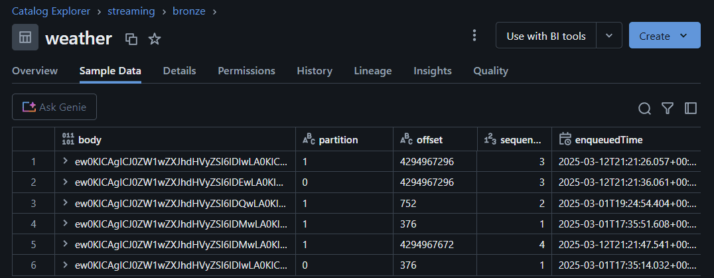Select enqueuedTime cell 2025-03-12T21:21:47.541
This screenshot has width=714, height=278.
point(626,244)
